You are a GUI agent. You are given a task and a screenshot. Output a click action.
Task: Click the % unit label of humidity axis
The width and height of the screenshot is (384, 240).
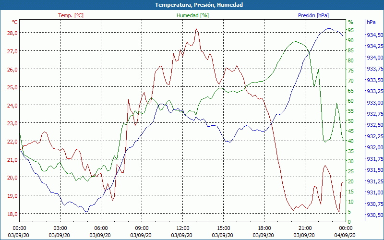351,22
